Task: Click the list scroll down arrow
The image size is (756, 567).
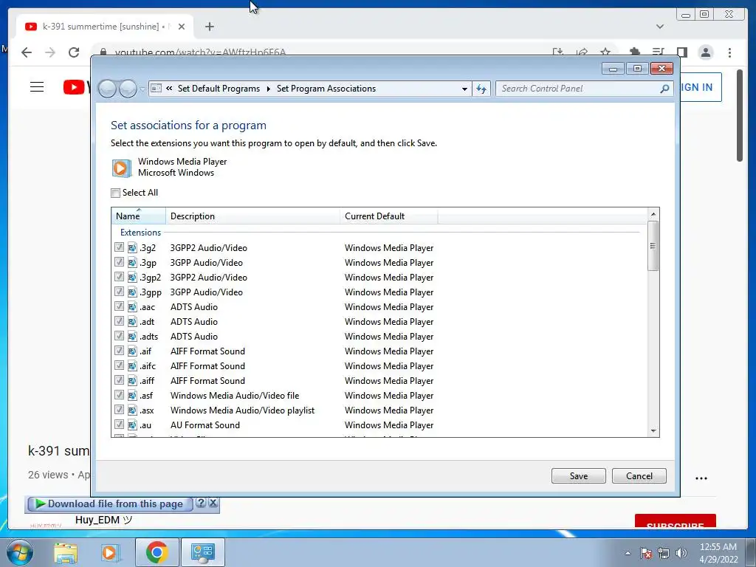Action: (653, 430)
